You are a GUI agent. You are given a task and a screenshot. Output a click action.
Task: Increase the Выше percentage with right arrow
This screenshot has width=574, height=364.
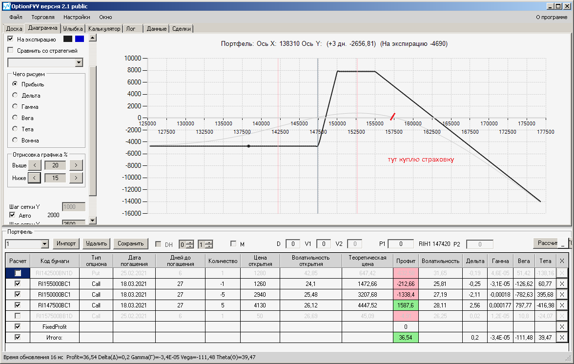pos(76,165)
